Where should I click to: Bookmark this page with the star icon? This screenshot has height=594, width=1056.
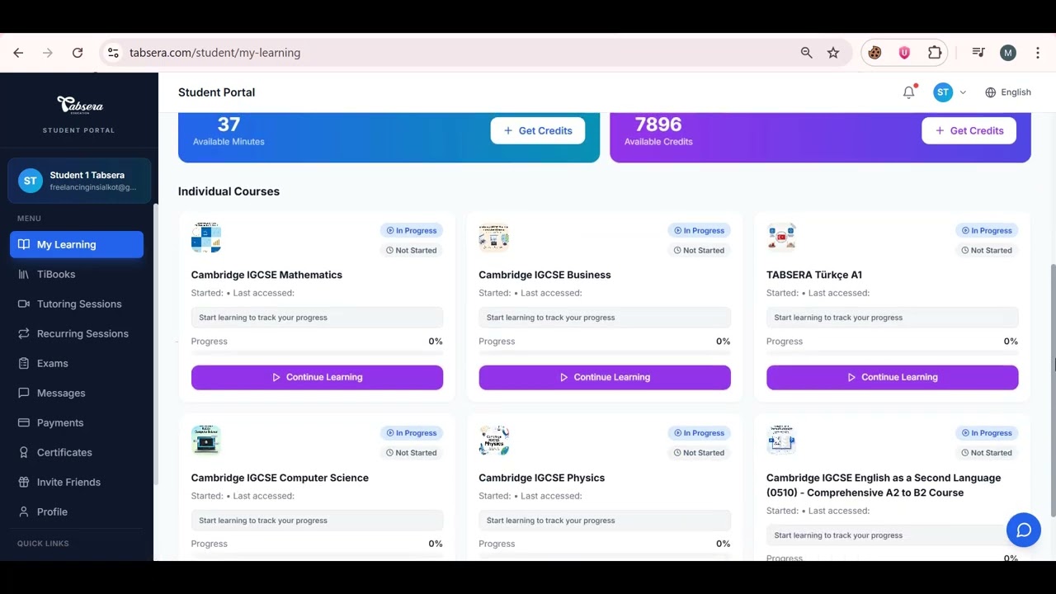click(833, 53)
